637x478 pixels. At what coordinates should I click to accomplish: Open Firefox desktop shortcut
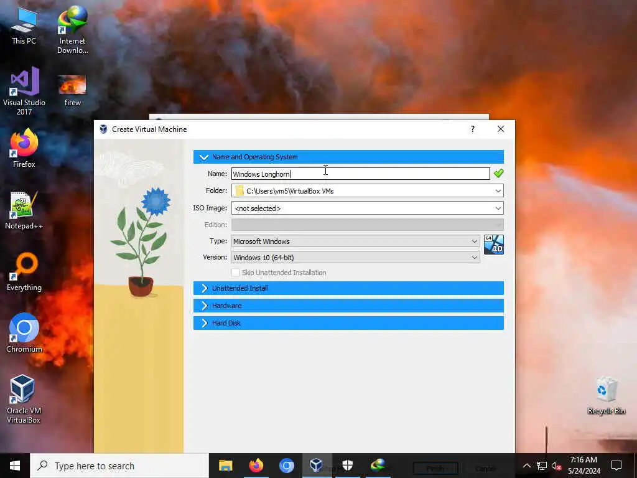coord(24,148)
